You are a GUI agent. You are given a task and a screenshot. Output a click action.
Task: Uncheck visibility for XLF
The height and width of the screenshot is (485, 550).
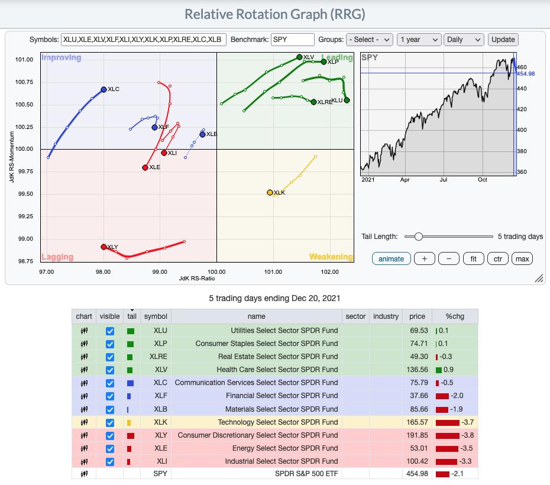click(x=110, y=396)
